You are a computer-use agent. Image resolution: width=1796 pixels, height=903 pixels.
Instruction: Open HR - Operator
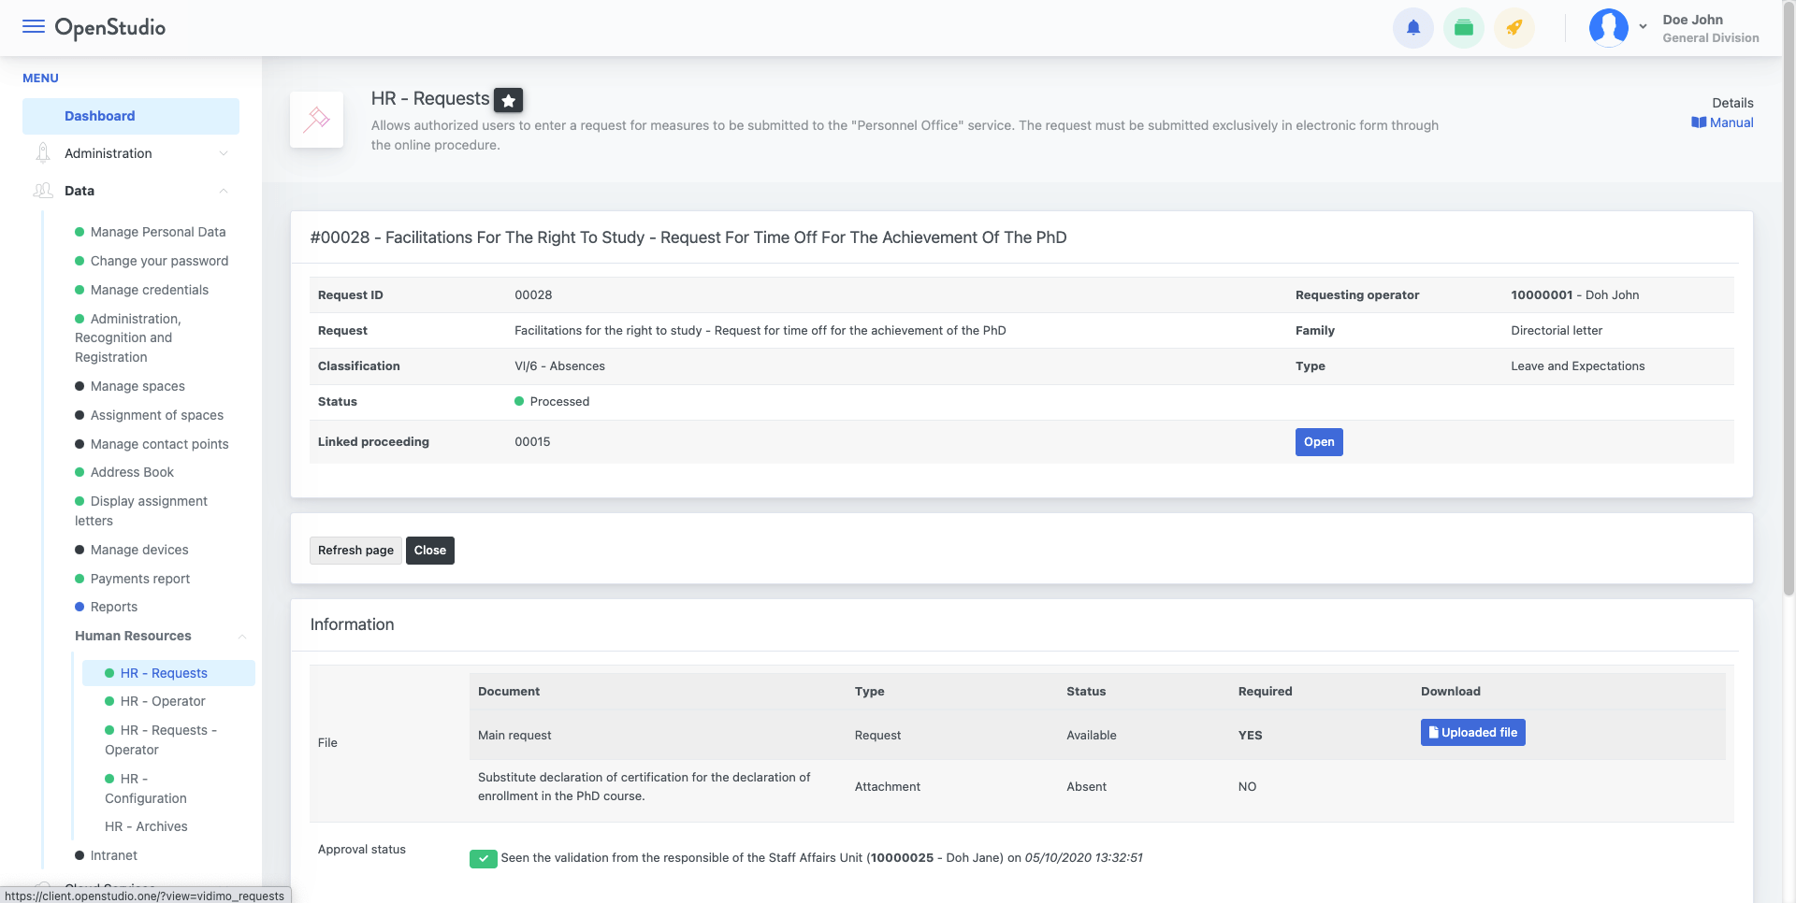[x=163, y=701]
